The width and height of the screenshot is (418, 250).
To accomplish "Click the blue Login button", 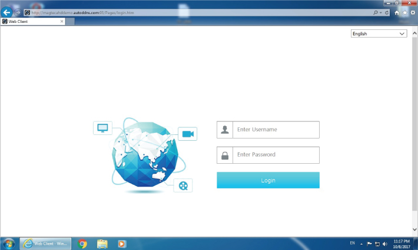I will tap(268, 180).
